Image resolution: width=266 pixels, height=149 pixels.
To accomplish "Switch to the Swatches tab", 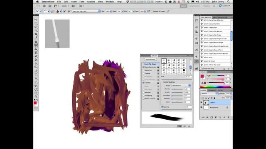I will tap(212, 72).
